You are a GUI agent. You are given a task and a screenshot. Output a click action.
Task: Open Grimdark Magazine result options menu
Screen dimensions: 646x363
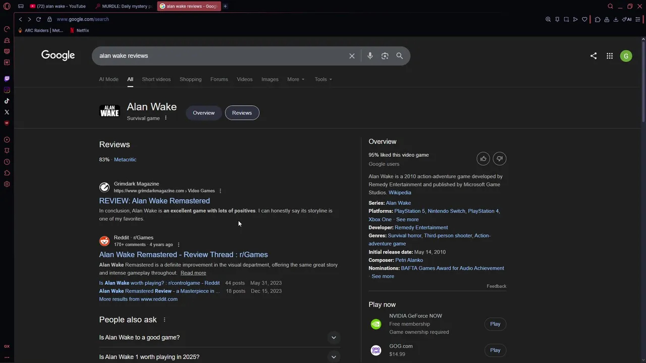[x=220, y=191]
